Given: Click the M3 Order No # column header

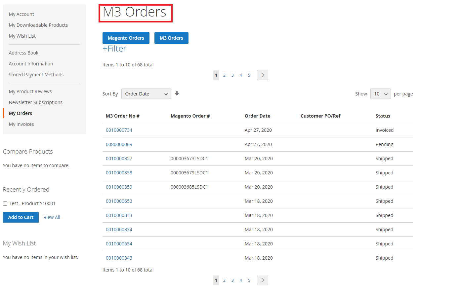Looking at the screenshot, I should click(123, 116).
